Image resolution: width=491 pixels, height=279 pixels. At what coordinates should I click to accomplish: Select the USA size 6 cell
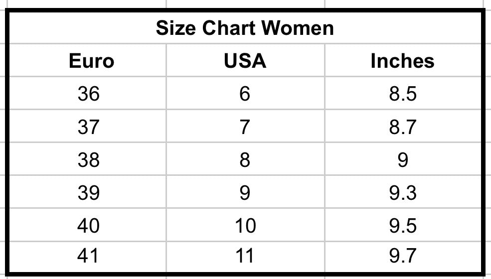click(244, 94)
